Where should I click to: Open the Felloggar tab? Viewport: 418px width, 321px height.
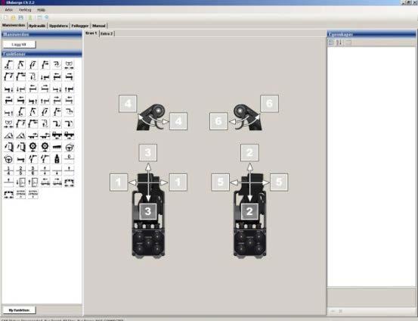pyautogui.click(x=80, y=26)
